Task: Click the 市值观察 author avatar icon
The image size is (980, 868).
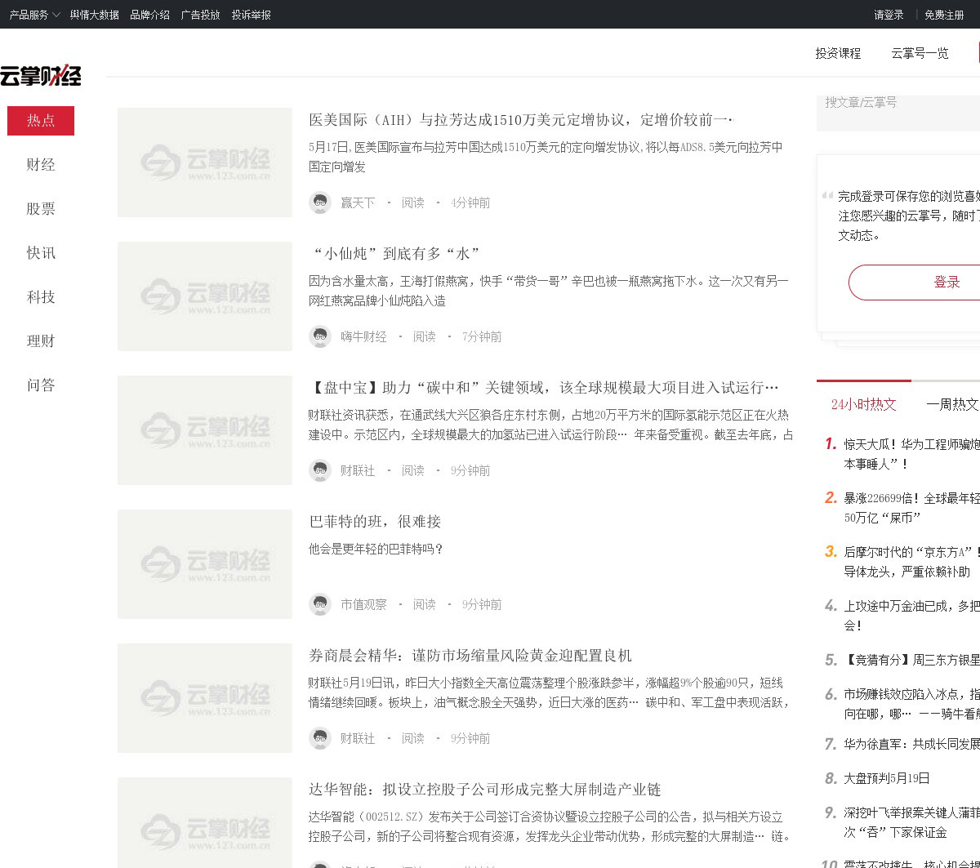Action: pyautogui.click(x=319, y=604)
